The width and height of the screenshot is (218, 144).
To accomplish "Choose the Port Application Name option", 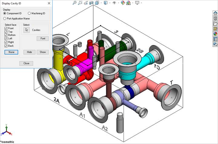I will (x=5, y=18).
